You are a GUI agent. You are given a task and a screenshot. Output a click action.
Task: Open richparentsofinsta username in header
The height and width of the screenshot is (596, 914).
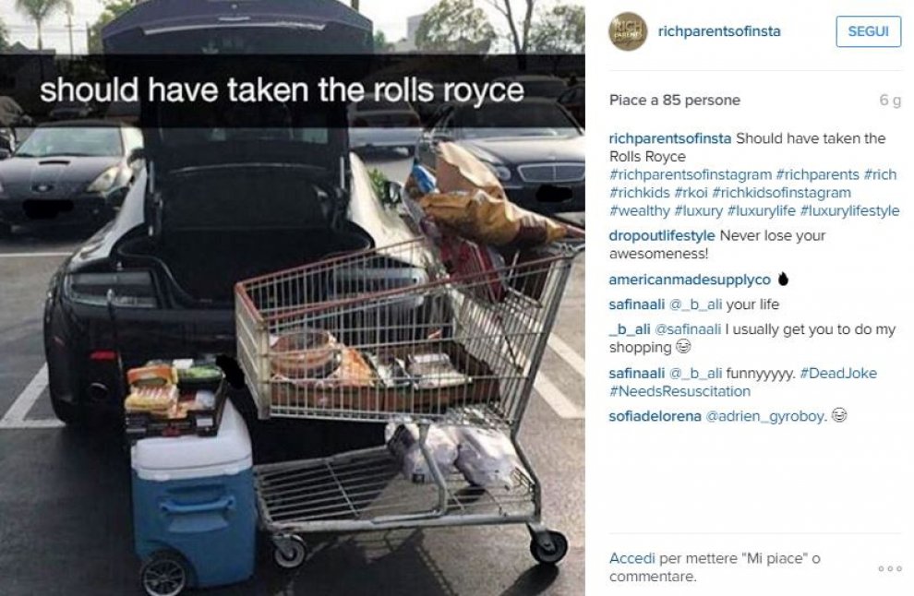click(718, 31)
